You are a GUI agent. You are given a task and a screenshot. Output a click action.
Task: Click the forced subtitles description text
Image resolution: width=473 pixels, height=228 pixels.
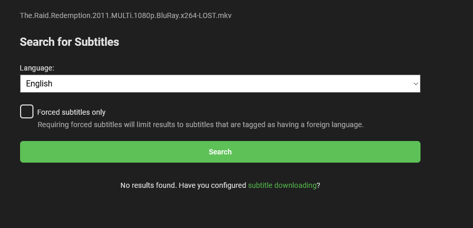pyautogui.click(x=201, y=125)
